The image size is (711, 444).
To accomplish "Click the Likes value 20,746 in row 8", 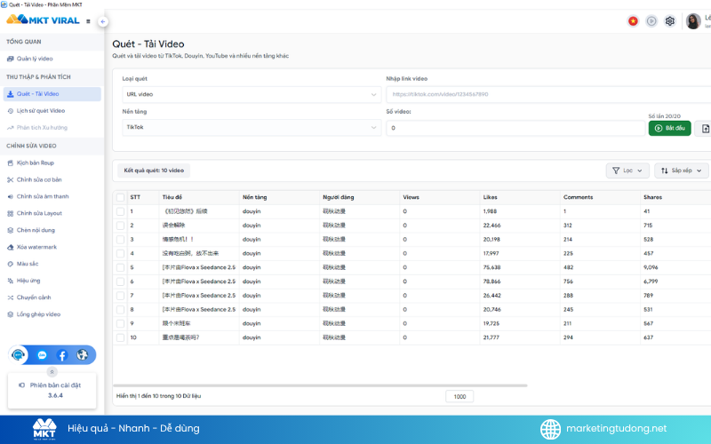I will pyautogui.click(x=492, y=310).
